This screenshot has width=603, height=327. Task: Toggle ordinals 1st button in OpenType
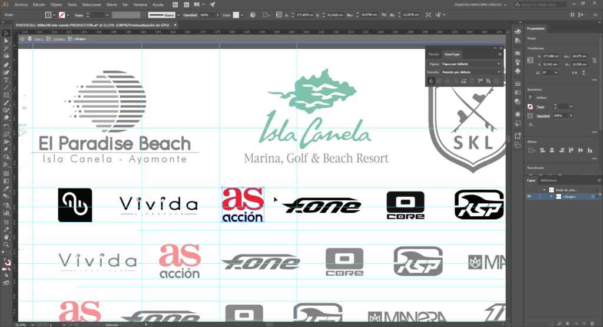coord(480,81)
